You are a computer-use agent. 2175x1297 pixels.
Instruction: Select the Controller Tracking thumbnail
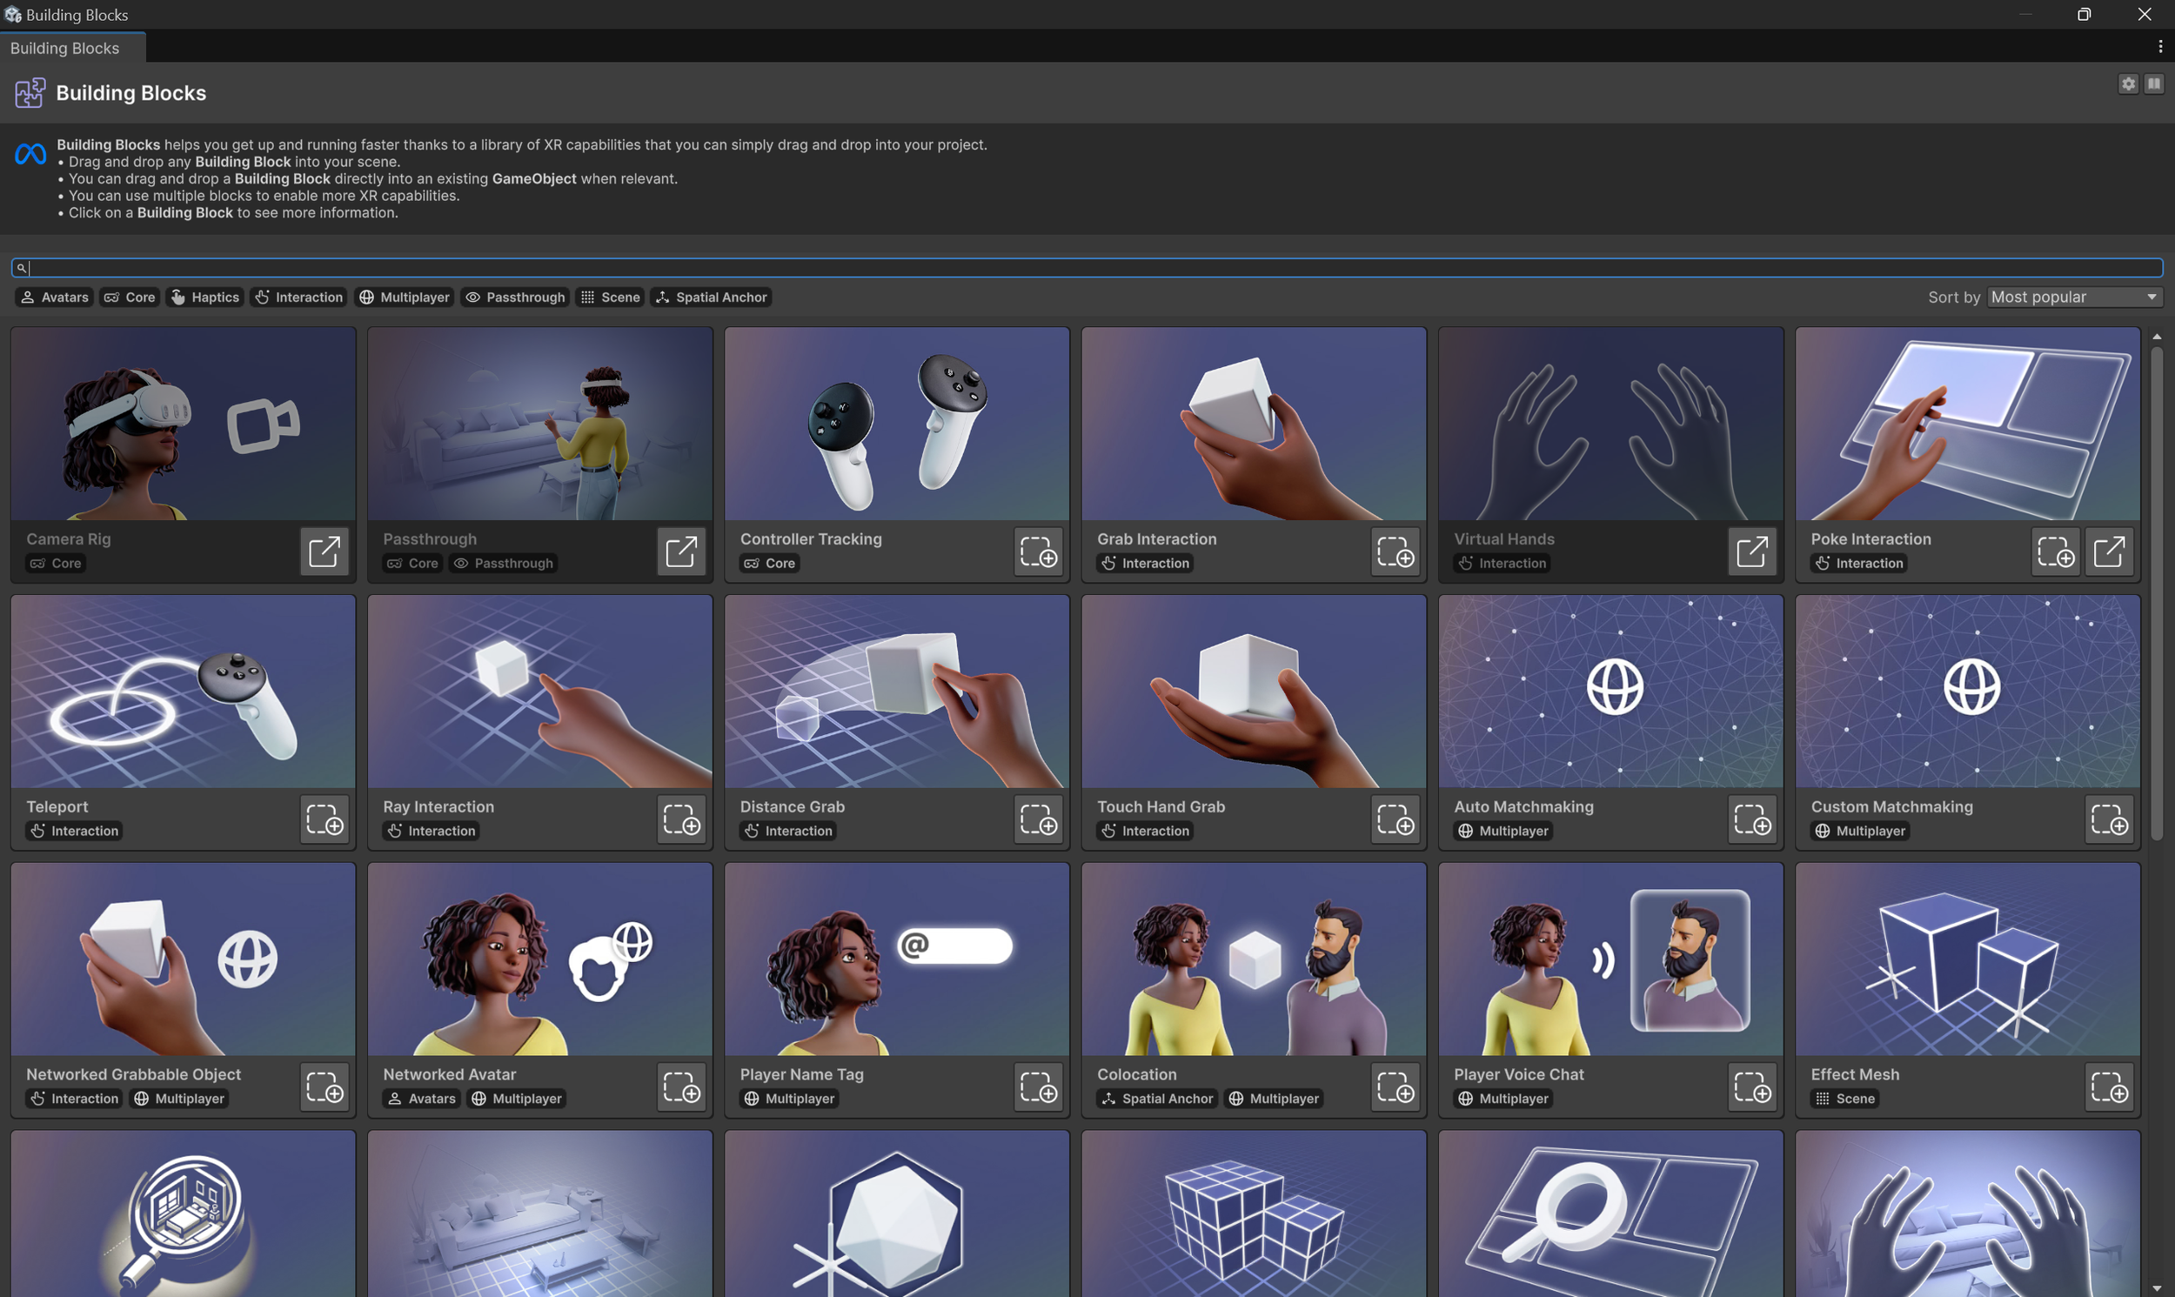pyautogui.click(x=897, y=424)
